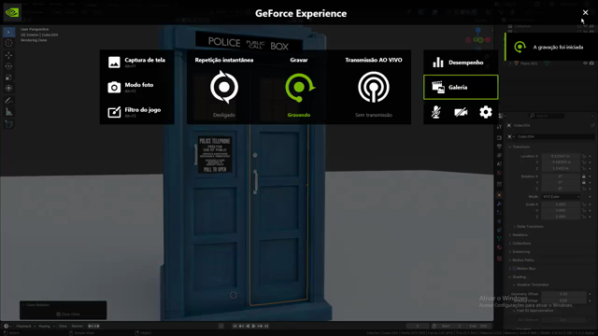Open Transmissão AO VIVO broadcast icon
This screenshot has width=598, height=336.
[x=374, y=87]
